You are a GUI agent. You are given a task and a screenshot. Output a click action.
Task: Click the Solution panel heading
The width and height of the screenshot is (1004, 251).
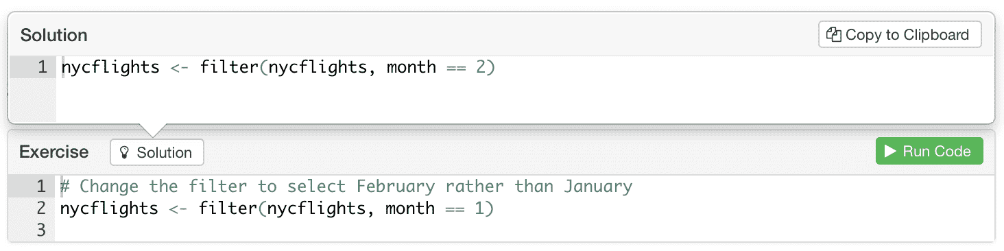pyautogui.click(x=54, y=35)
